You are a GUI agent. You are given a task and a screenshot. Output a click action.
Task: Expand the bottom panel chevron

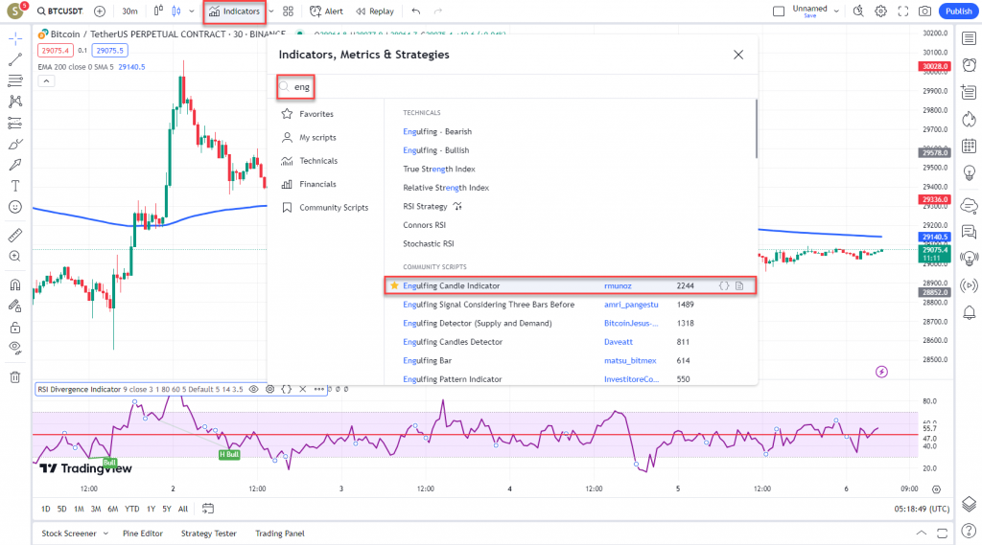(922, 534)
